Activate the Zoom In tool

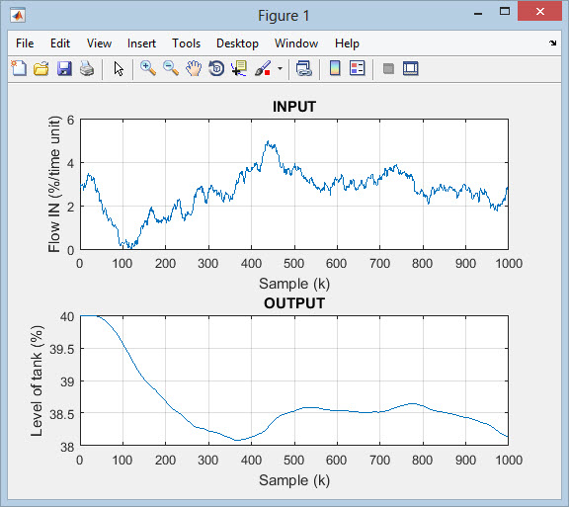pyautogui.click(x=148, y=68)
